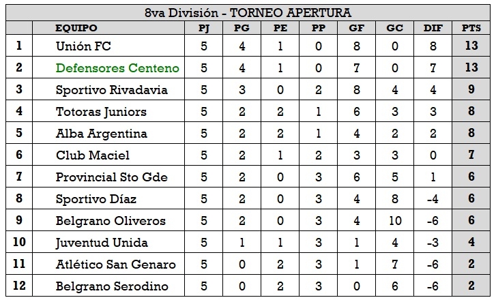Select the Alba Argentina team cell

(102, 134)
